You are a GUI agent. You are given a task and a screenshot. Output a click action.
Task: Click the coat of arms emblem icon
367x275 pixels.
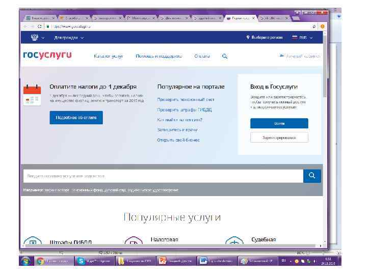click(x=35, y=37)
